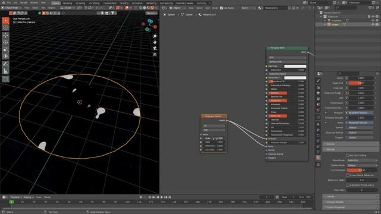Open distribution dropdown on Principled BSDF node
The width and height of the screenshot is (381, 214).
point(287,58)
